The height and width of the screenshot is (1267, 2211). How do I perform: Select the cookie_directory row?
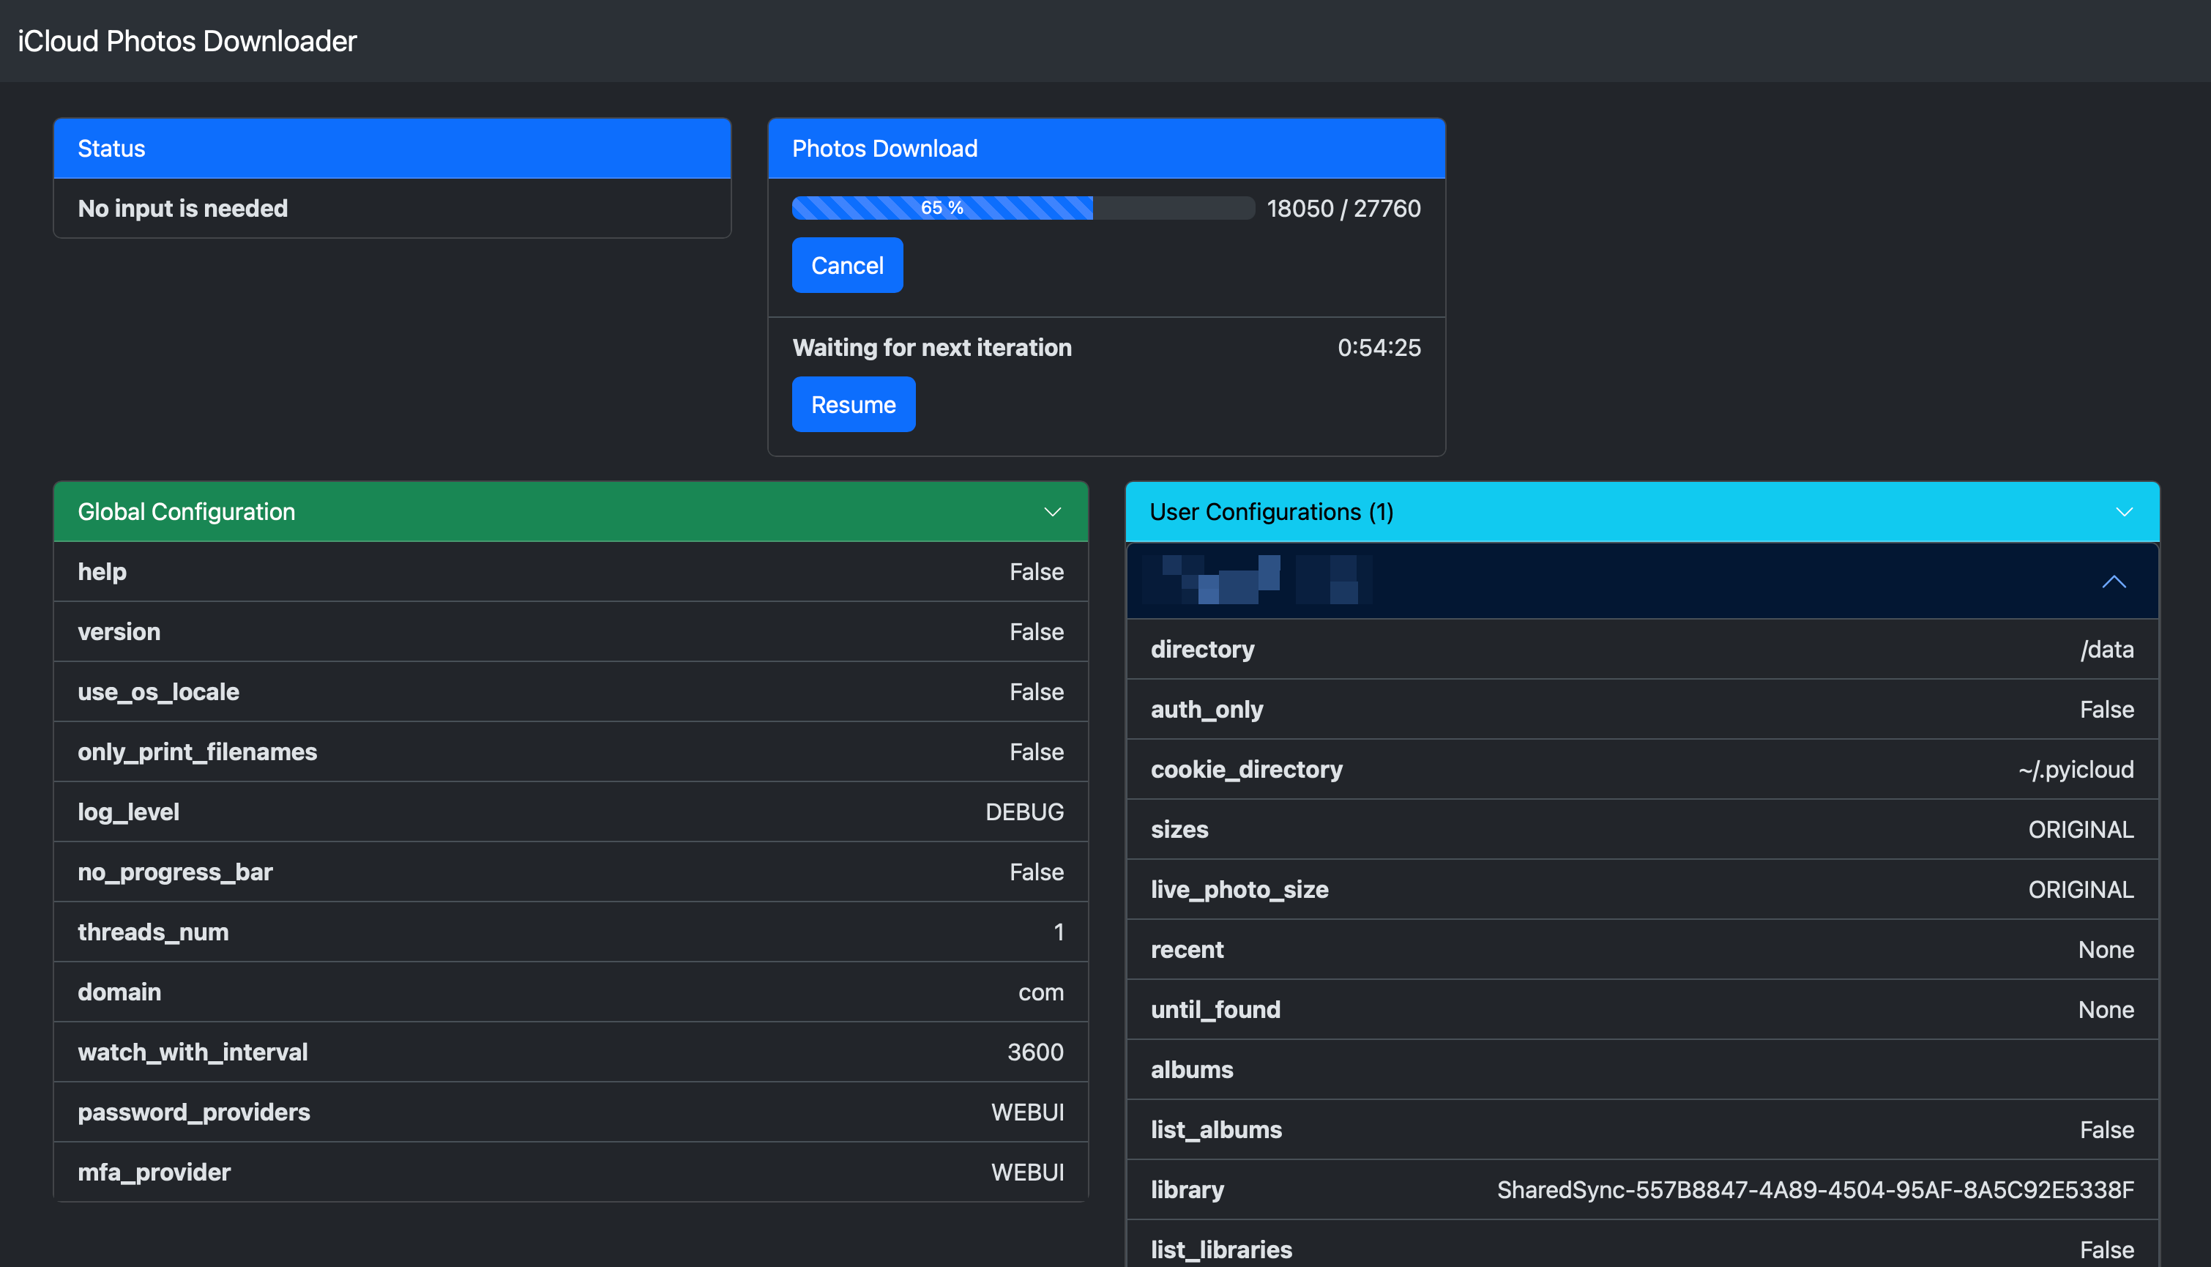(1641, 769)
